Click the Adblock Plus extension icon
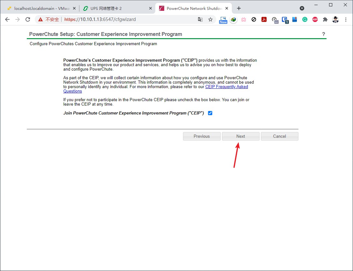Viewport: 353px width, 271px height. (315, 19)
